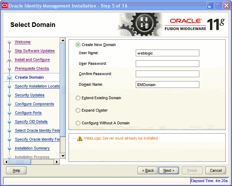Open the Configure Components step
The image size is (232, 186).
point(34,104)
